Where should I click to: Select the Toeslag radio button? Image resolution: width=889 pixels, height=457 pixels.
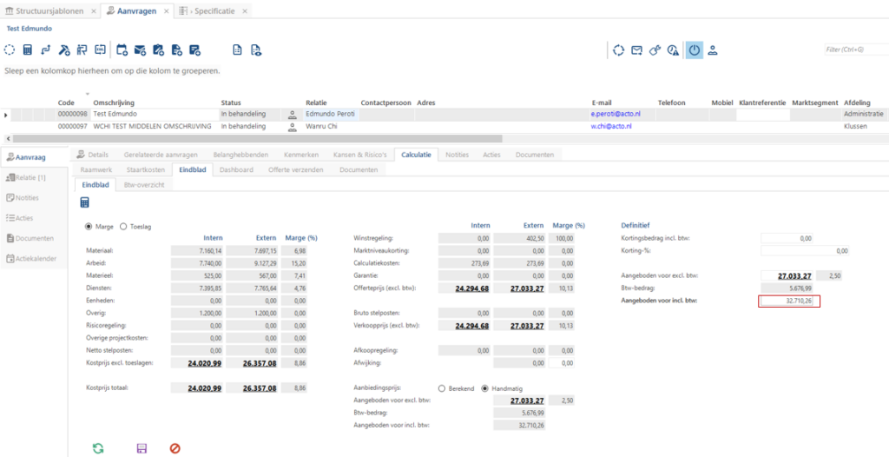point(123,226)
